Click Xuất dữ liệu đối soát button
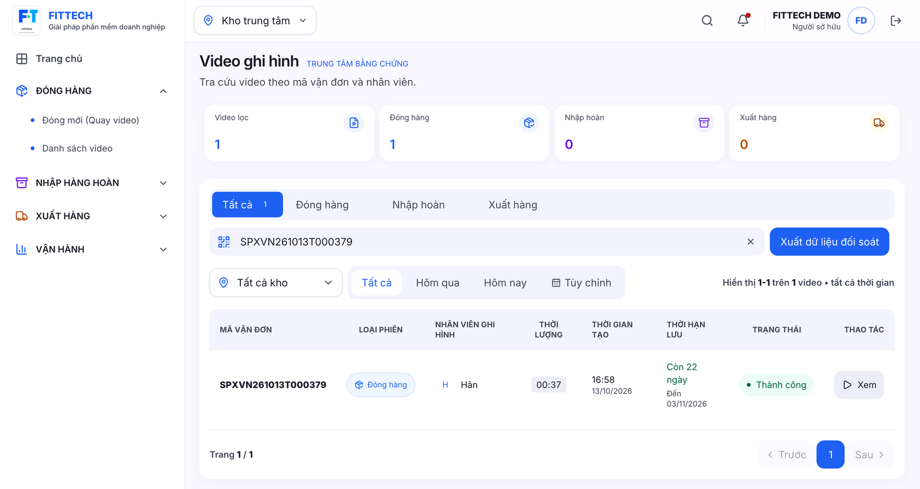 coord(830,242)
